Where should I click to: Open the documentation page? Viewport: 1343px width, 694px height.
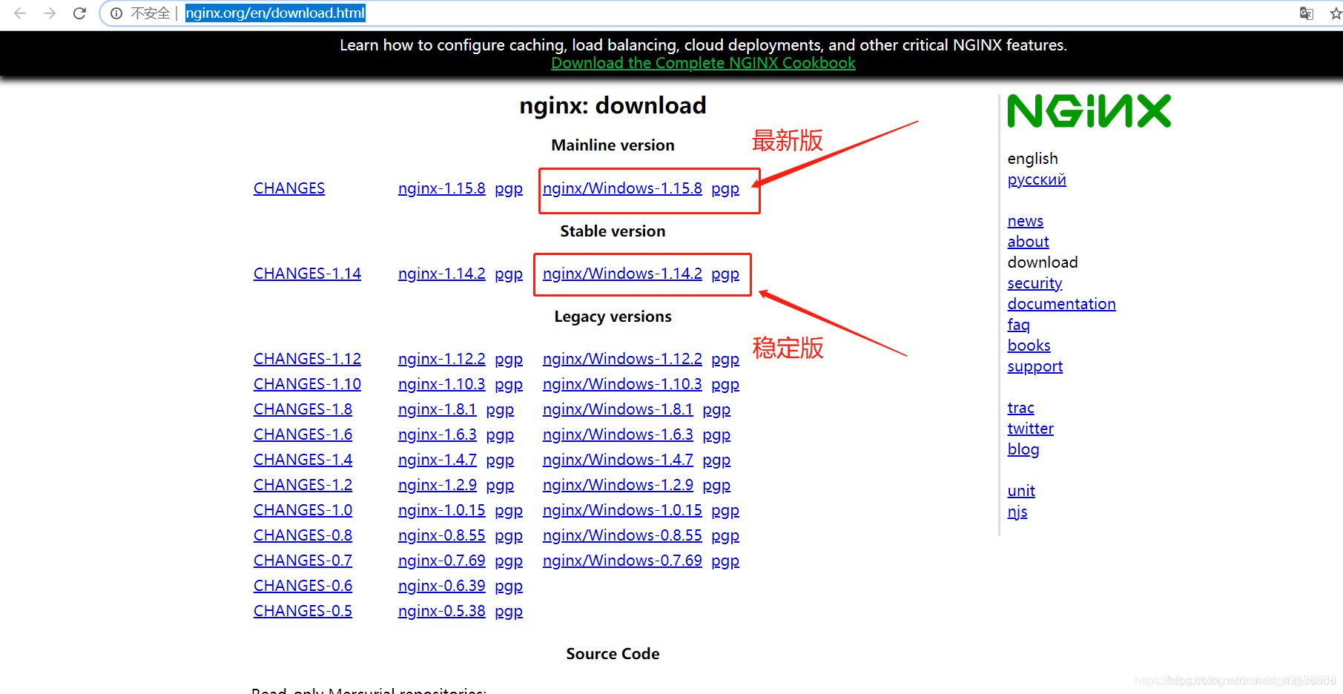pos(1062,304)
